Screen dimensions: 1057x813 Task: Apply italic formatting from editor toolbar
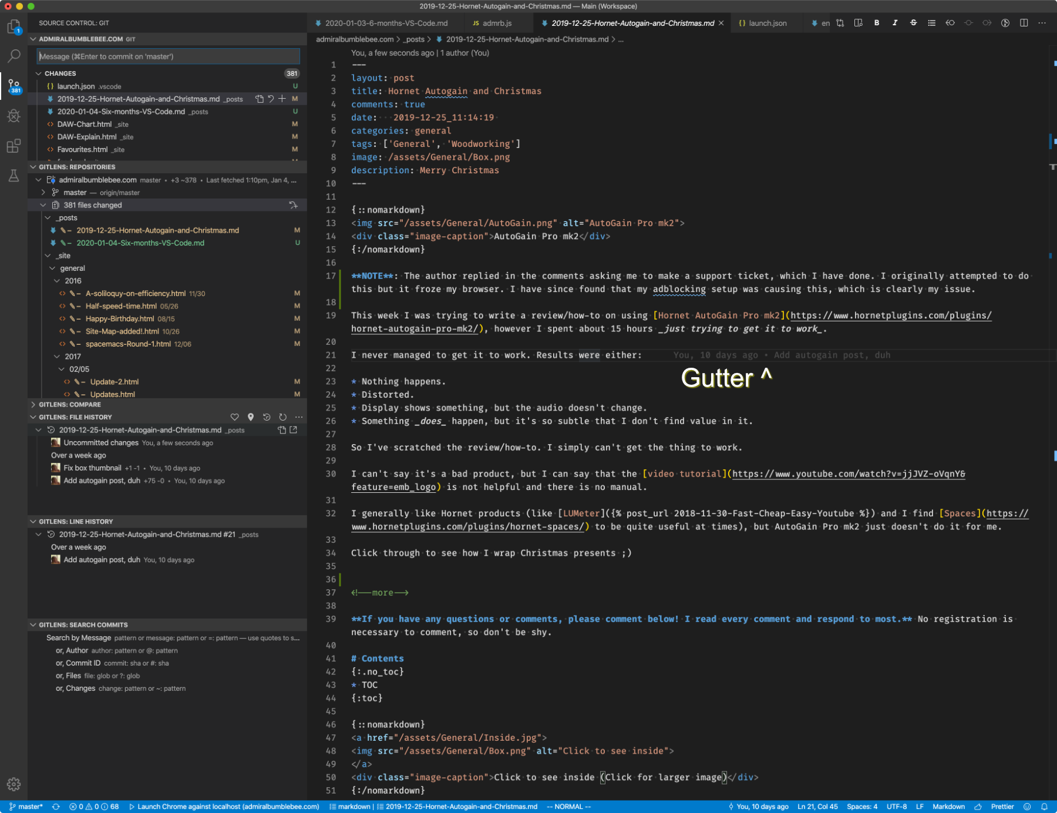[895, 23]
